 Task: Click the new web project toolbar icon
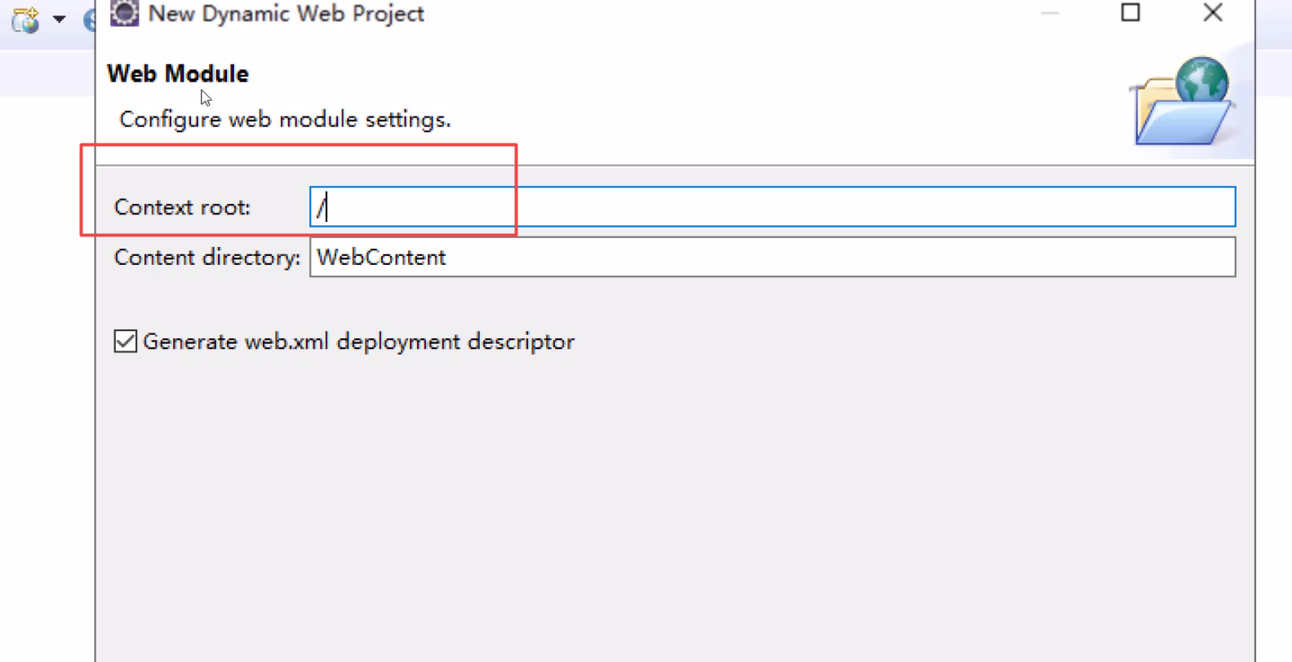click(25, 19)
